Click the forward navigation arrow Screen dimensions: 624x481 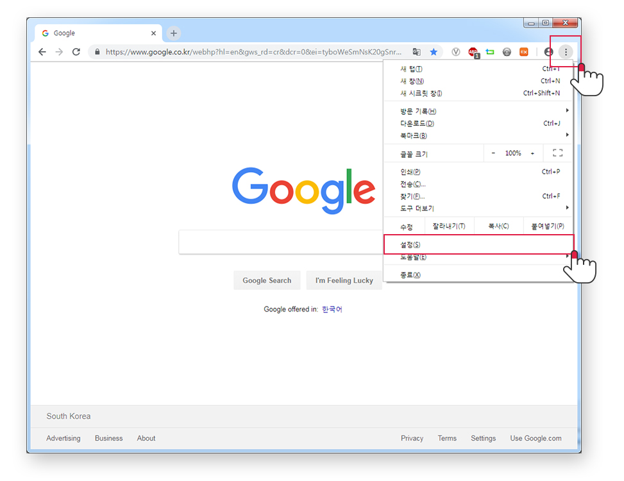click(x=59, y=52)
